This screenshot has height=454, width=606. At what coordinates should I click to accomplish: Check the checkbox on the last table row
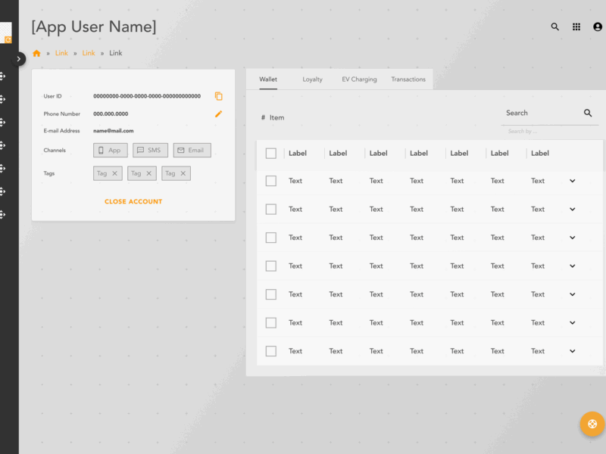click(270, 350)
